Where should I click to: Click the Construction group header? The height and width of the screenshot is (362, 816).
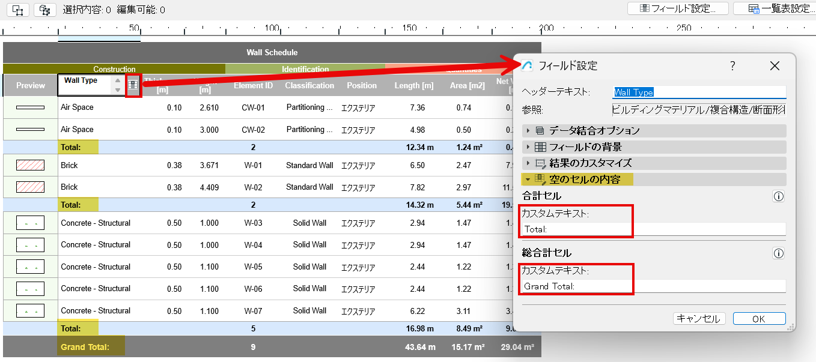pos(114,69)
